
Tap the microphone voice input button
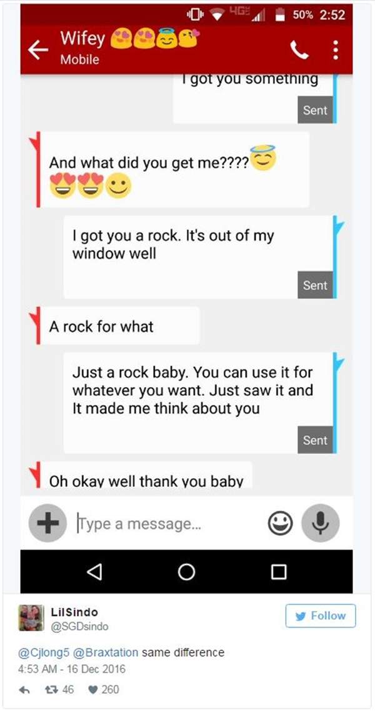tap(321, 523)
